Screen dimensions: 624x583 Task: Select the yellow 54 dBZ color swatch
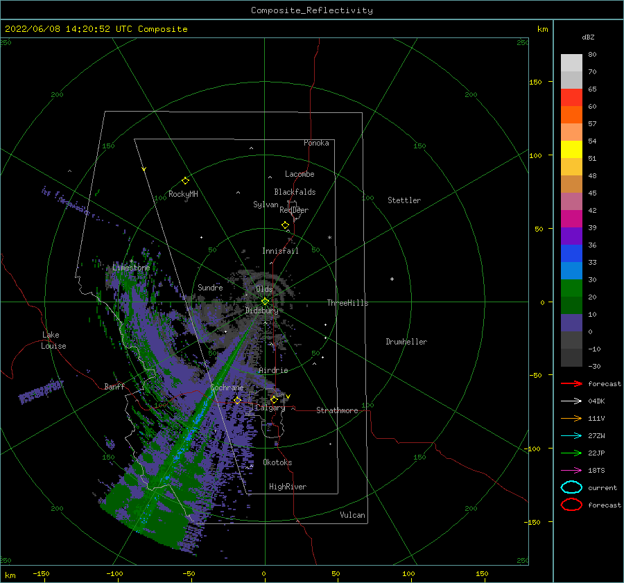571,149
